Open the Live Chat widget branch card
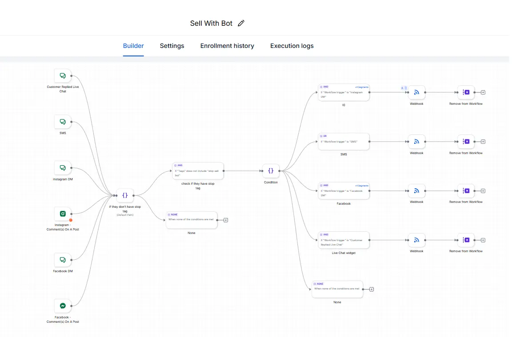The image size is (514, 337). 344,240
